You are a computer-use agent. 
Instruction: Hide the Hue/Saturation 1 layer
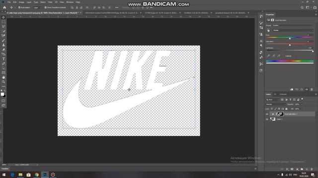click(267, 114)
